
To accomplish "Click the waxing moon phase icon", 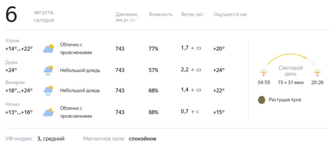I will pyautogui.click(x=262, y=100).
